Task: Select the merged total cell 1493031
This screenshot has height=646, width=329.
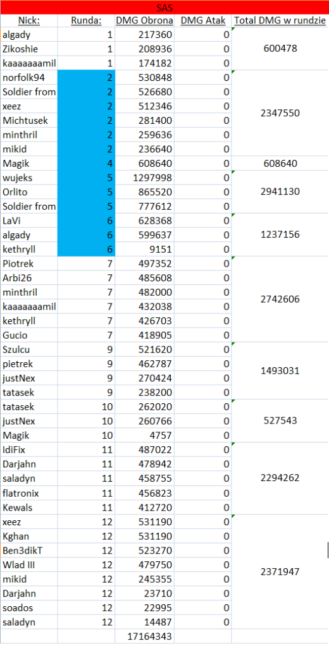Action: [280, 370]
